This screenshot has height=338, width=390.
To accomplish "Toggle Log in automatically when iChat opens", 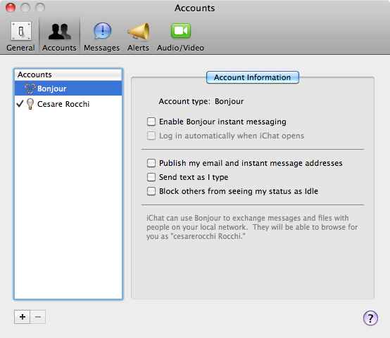I will [x=151, y=136].
